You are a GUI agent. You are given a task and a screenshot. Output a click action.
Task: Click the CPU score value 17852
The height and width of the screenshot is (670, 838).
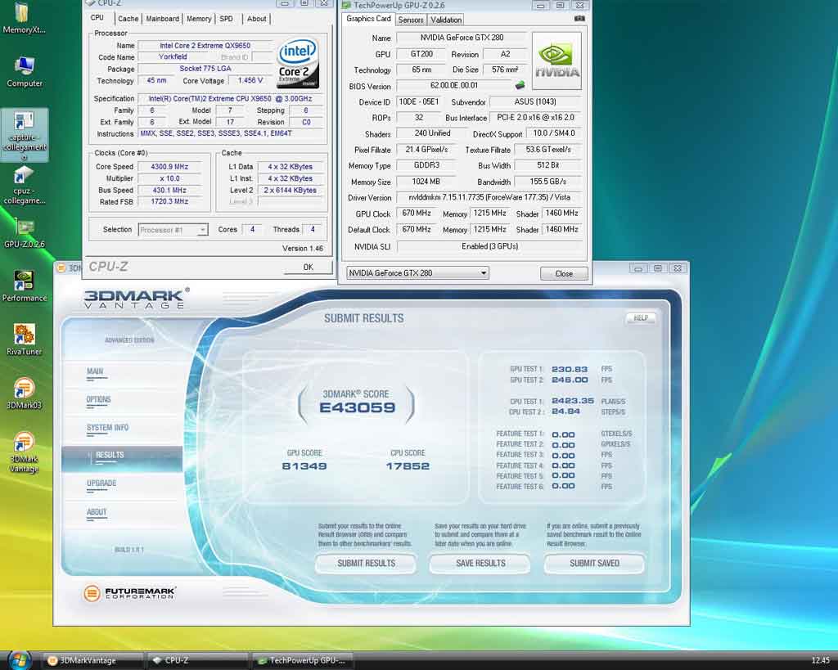pos(408,466)
